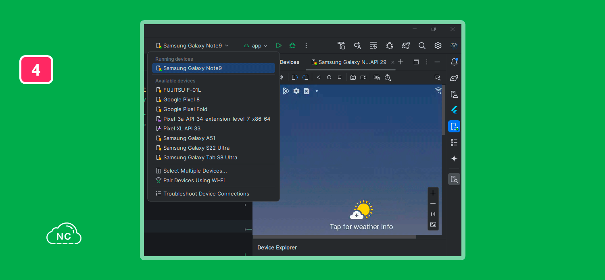605x280 pixels.
Task: Click the gear icon in emulator status bar
Action: pyautogui.click(x=296, y=91)
